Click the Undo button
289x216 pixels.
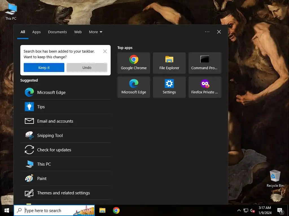pyautogui.click(x=87, y=67)
